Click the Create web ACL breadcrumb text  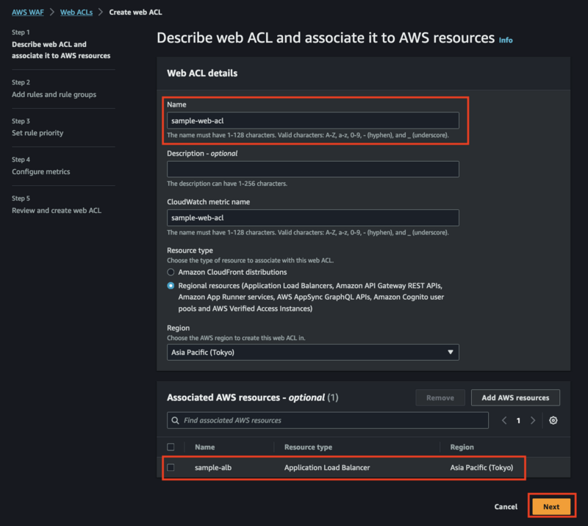[x=135, y=12]
